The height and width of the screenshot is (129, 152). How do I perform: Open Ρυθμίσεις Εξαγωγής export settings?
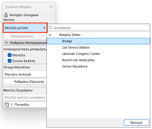coord(25,82)
